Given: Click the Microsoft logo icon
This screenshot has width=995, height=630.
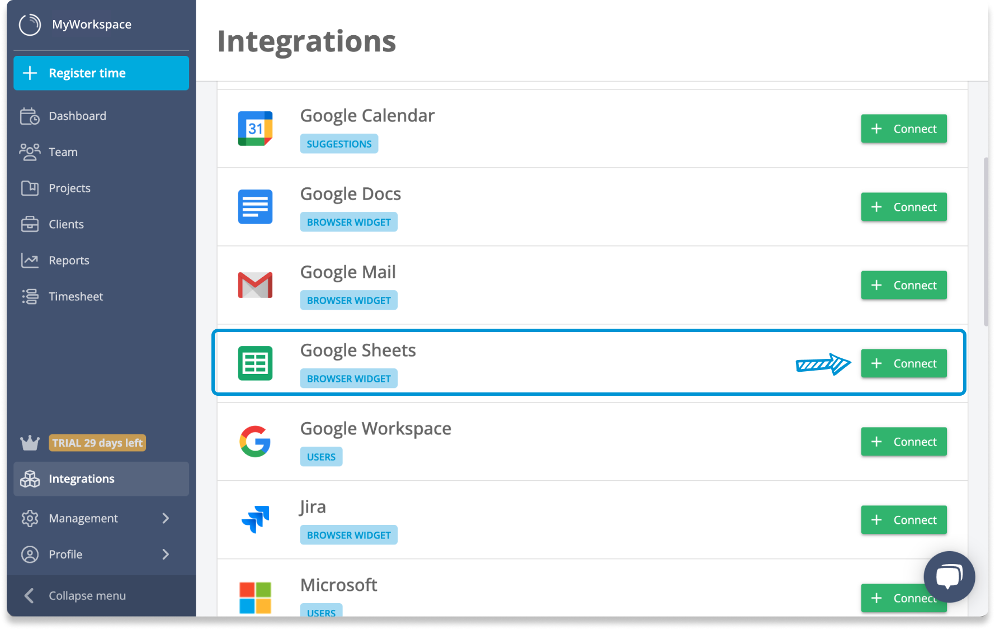Looking at the screenshot, I should 255,598.
